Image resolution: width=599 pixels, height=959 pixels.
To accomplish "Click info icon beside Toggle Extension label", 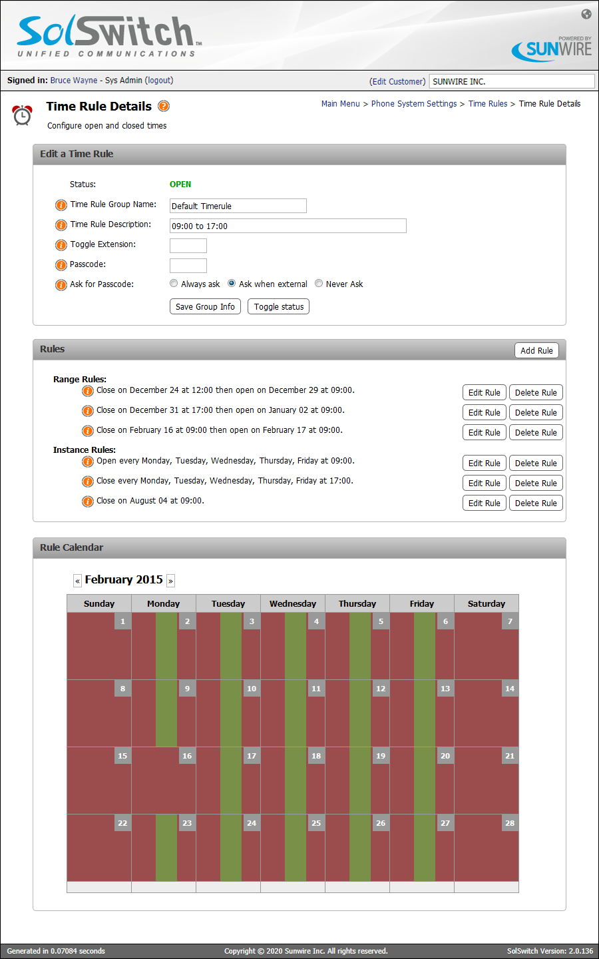I will click(61, 245).
